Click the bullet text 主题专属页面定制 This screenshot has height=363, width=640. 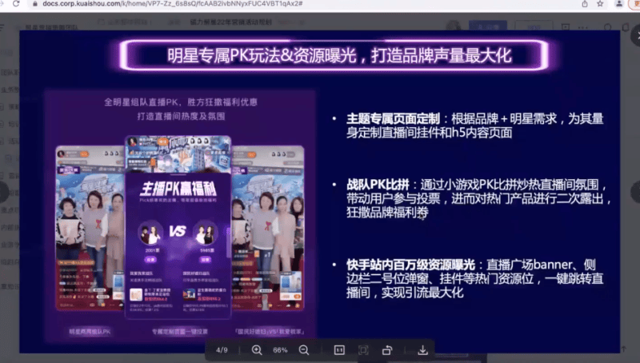pyautogui.click(x=393, y=118)
